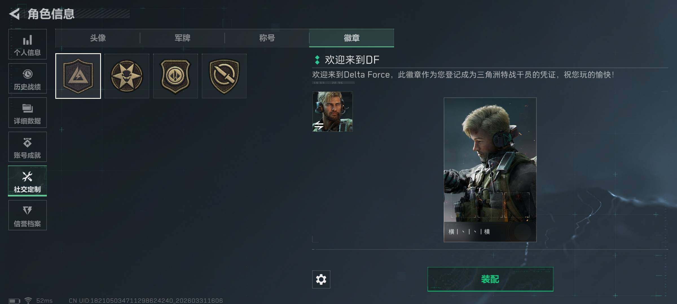Open the 历史战绩 history section
Image resolution: width=677 pixels, height=304 pixels.
click(27, 79)
